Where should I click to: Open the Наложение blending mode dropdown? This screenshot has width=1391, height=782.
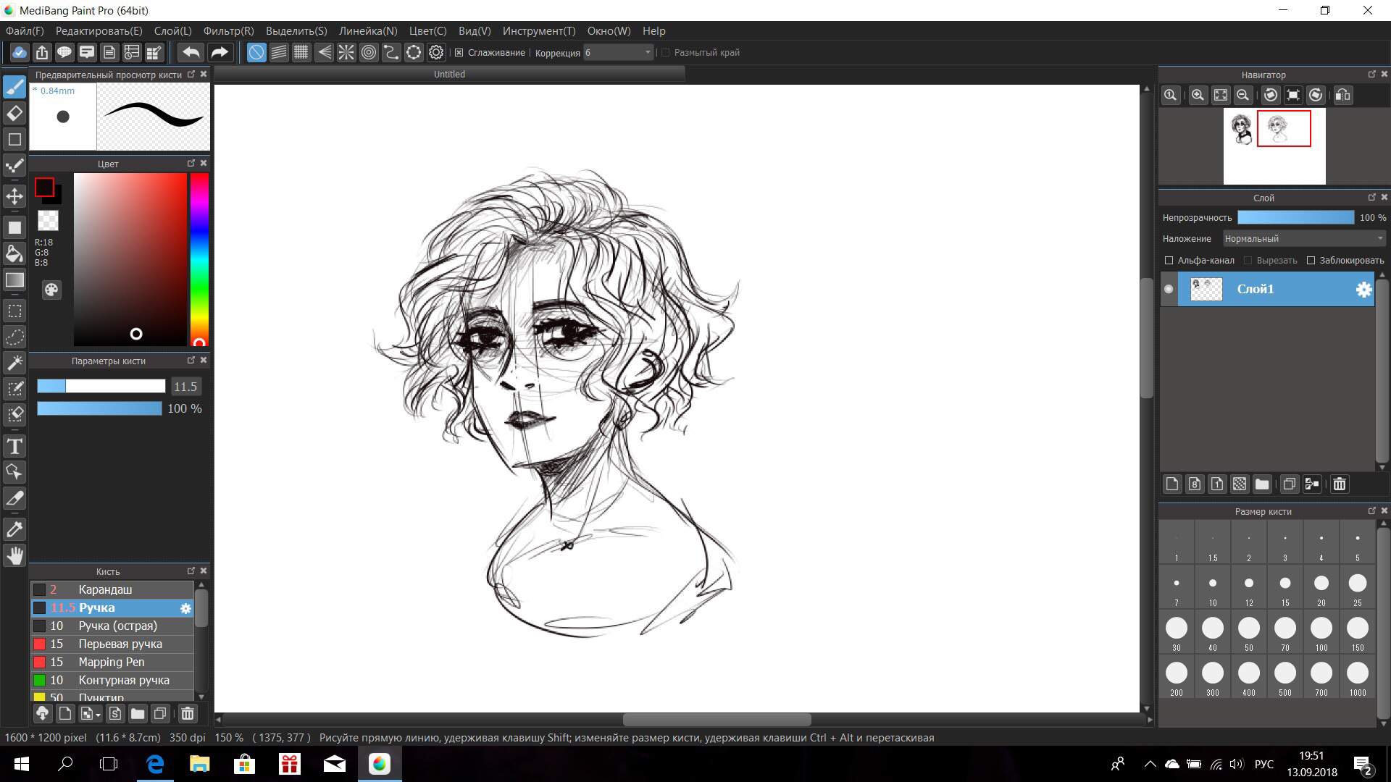[1304, 238]
